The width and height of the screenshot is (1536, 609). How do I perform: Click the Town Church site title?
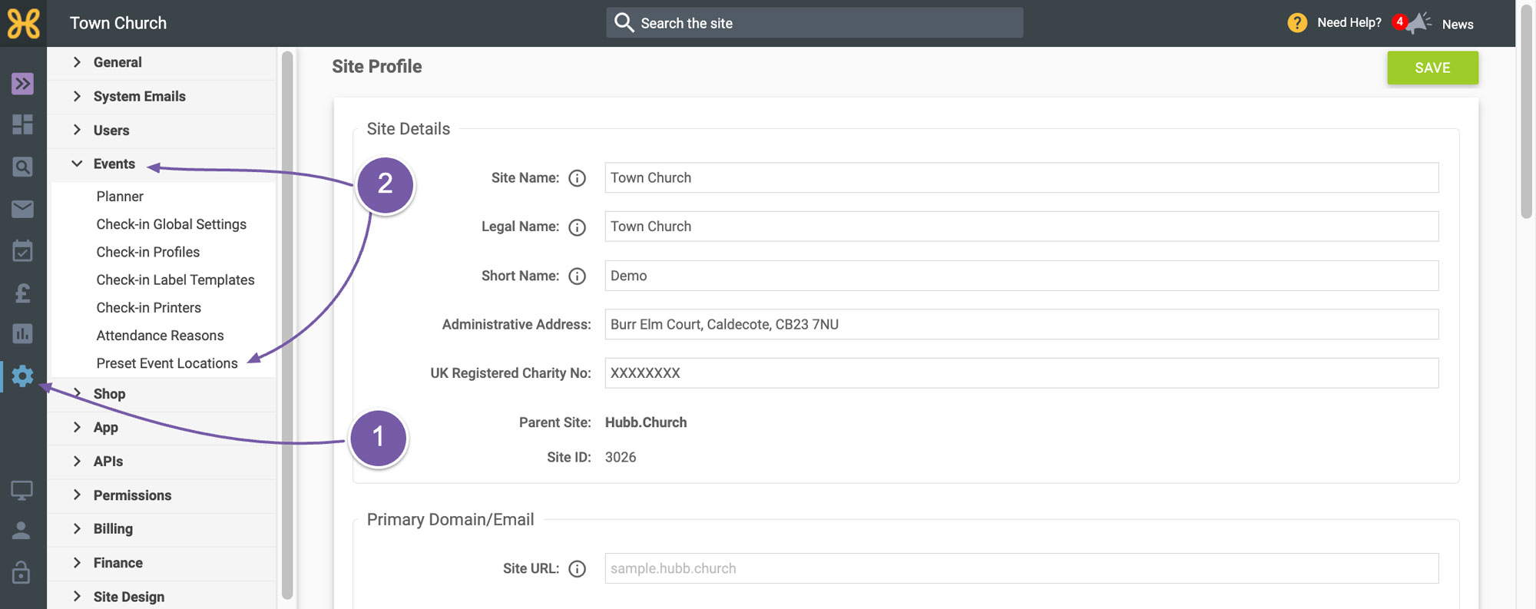[118, 23]
